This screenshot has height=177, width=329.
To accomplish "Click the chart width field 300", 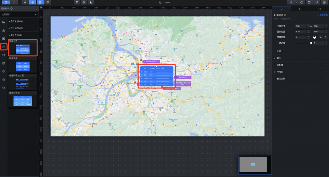I will [301, 26].
